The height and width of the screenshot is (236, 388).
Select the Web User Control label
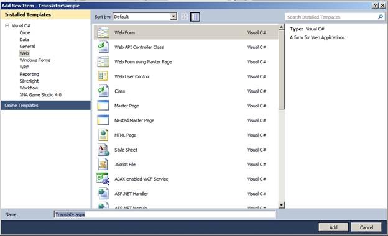[132, 76]
